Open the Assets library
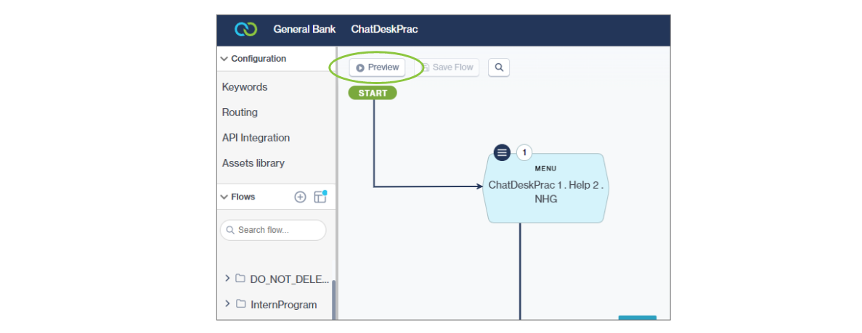Viewport: 862px width, 333px height. 253,163
